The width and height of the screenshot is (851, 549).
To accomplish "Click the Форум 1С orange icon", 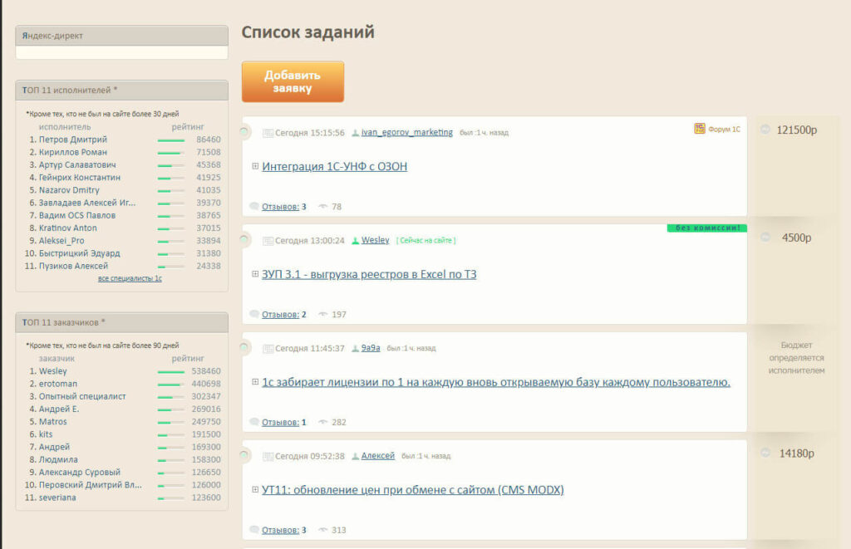I will pyautogui.click(x=700, y=129).
